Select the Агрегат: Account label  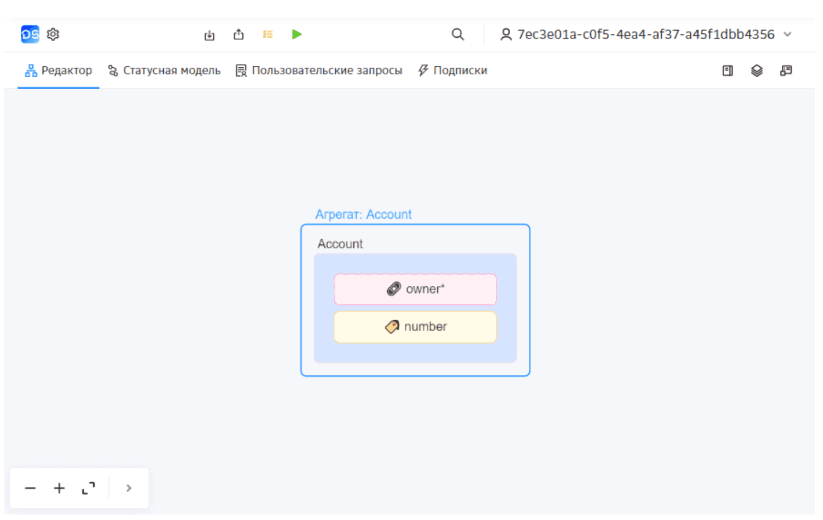[x=363, y=215]
